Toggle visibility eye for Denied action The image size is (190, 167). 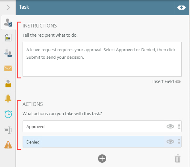tap(170, 141)
